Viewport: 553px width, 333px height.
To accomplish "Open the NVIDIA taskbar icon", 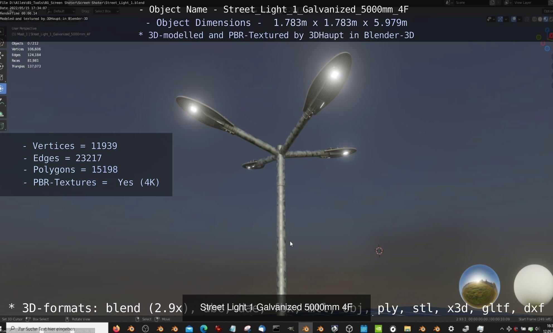I will 378,329.
